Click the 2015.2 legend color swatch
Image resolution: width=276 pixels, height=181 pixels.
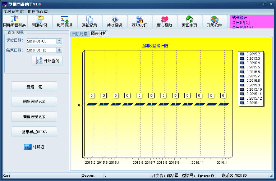[242, 54]
